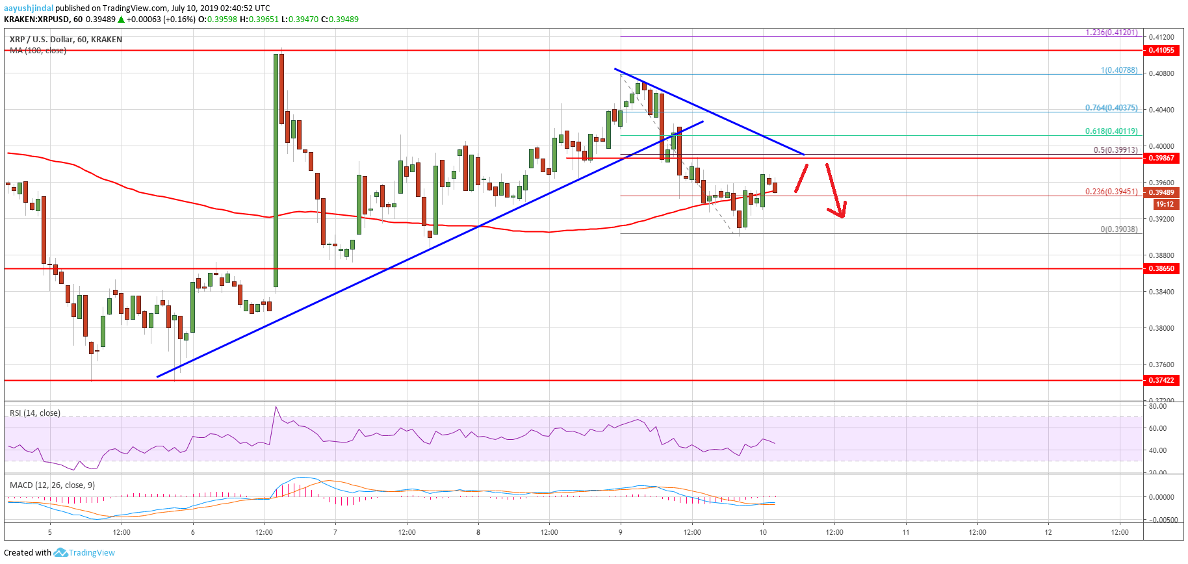Screen dimensions: 1188x564
Task: Click the red 0.41055 price label
Action: pyautogui.click(x=1162, y=50)
